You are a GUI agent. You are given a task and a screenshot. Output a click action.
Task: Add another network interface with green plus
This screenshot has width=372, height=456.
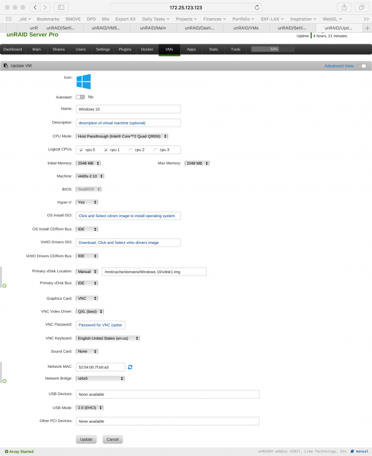tap(4, 381)
